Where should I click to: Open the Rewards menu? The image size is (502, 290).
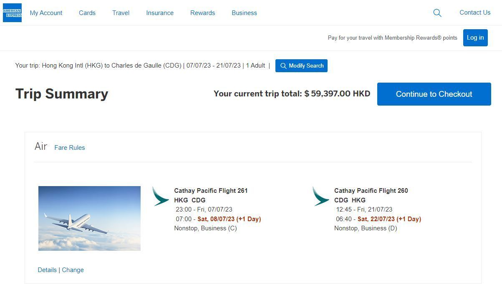202,13
